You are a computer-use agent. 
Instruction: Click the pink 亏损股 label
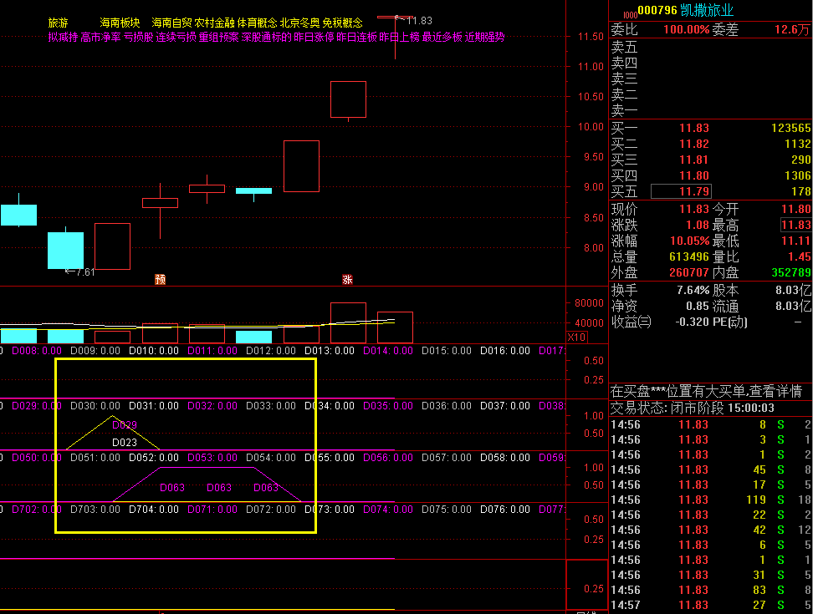(139, 38)
